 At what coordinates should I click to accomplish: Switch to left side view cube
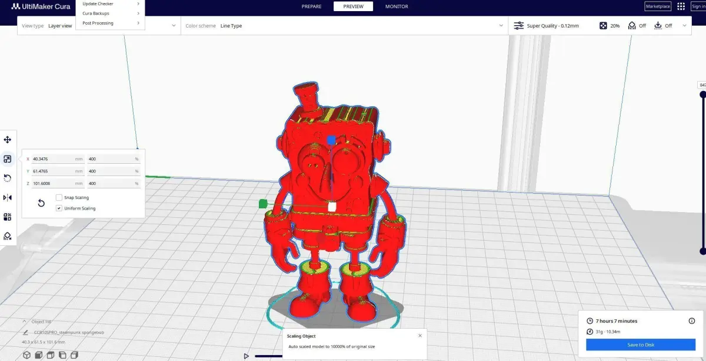62,355
